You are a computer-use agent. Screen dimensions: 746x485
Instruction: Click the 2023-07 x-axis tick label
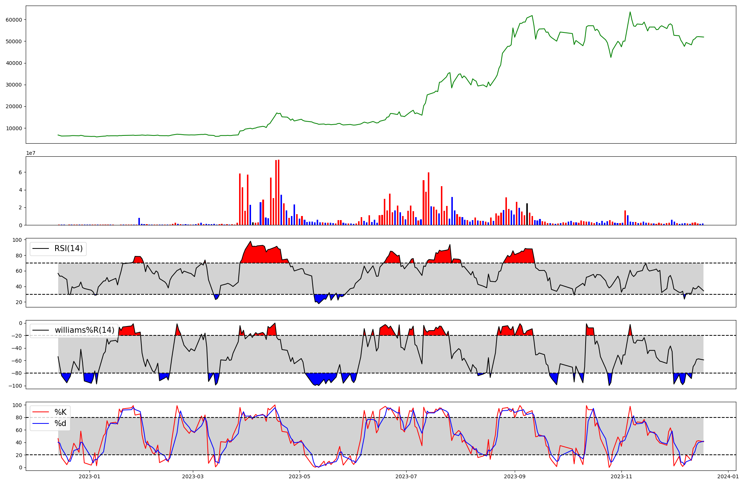click(x=406, y=476)
